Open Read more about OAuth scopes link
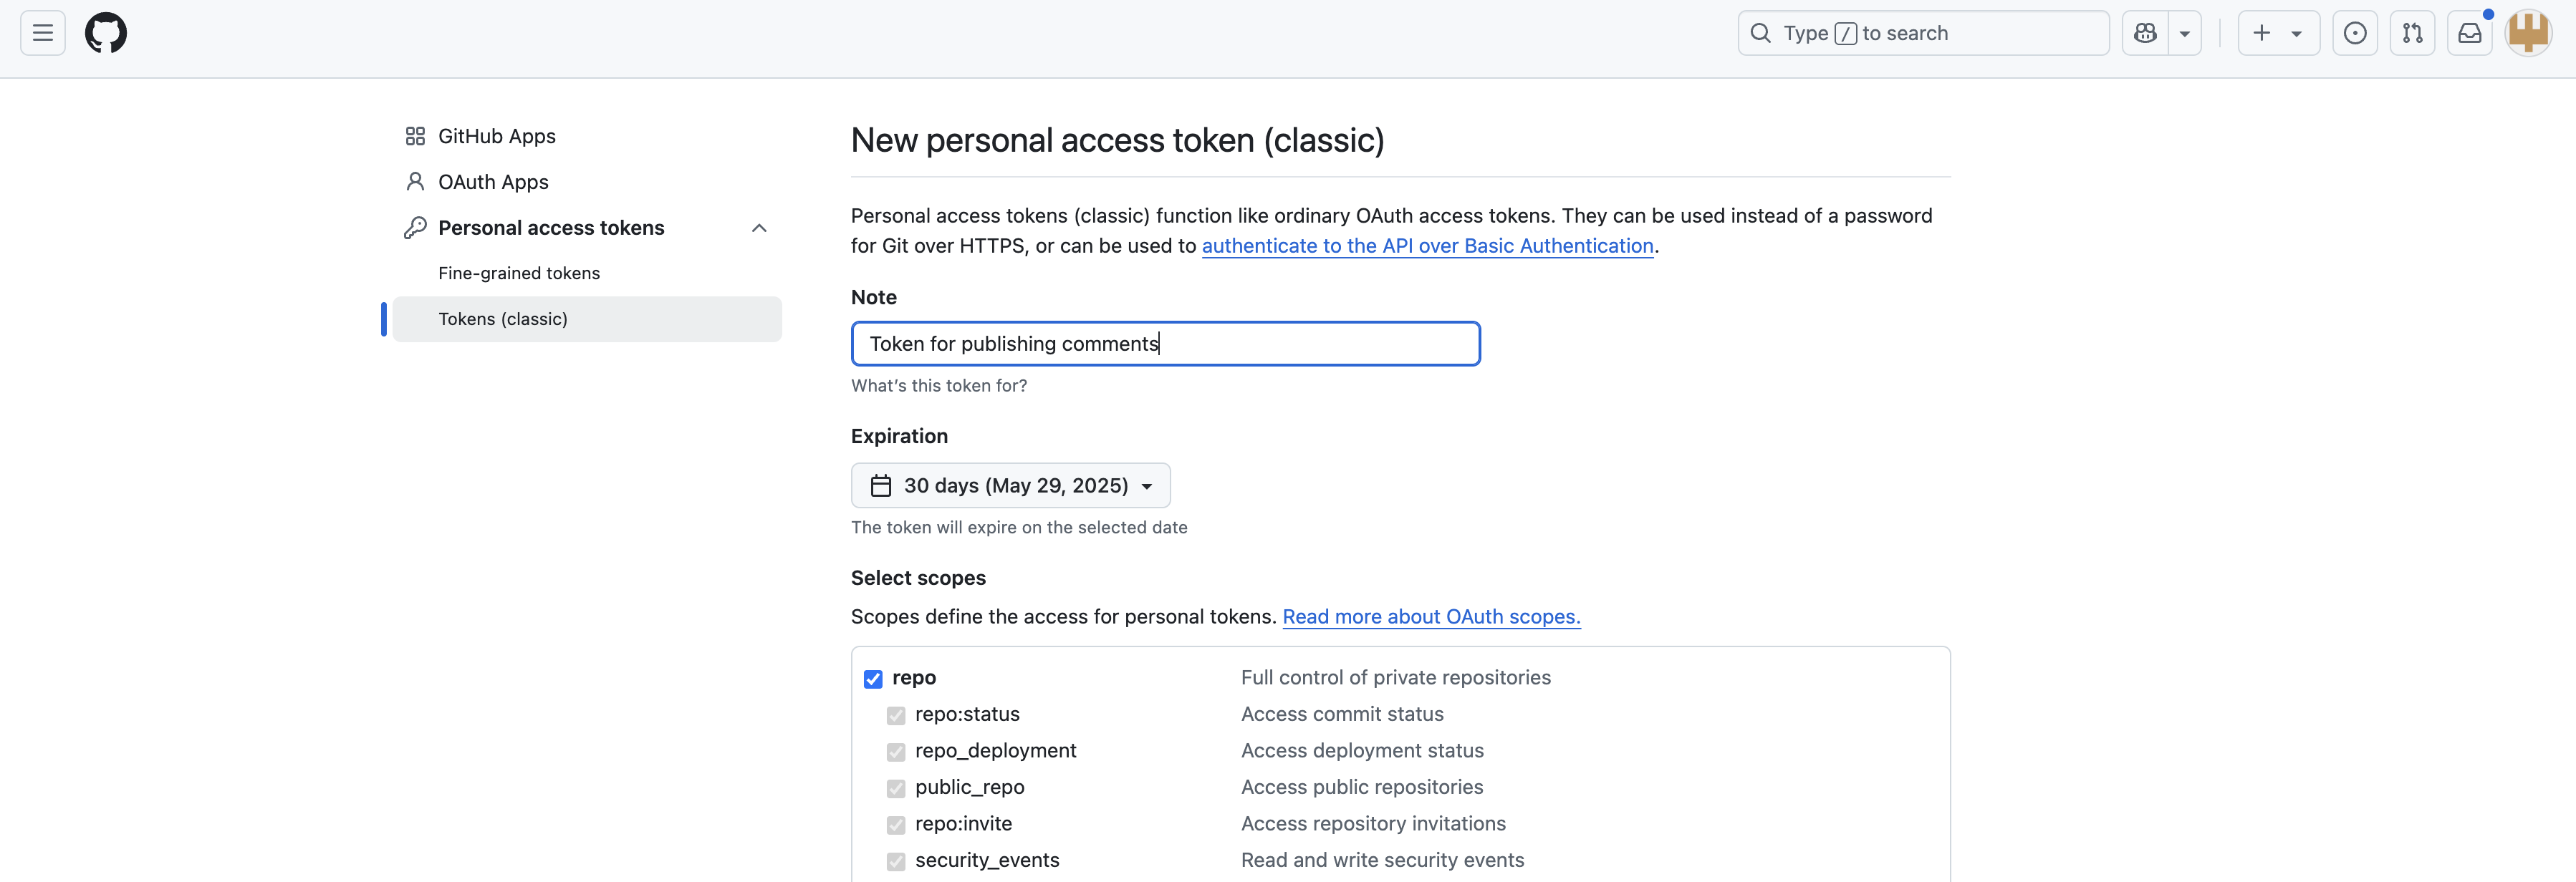 pos(1431,616)
